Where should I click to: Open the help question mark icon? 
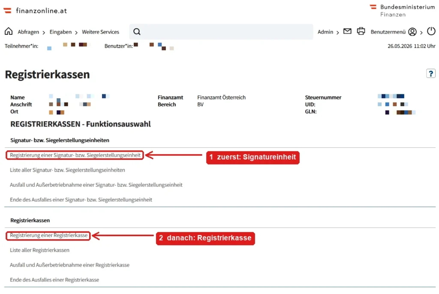click(431, 74)
